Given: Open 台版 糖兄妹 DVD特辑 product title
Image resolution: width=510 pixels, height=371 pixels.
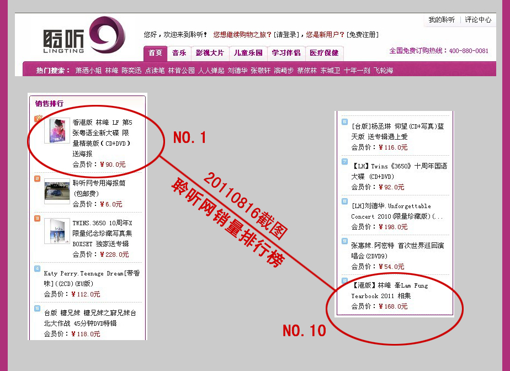Looking at the screenshot, I should point(90,318).
